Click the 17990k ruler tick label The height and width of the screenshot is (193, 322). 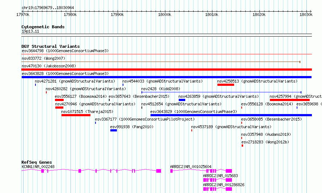117,14
